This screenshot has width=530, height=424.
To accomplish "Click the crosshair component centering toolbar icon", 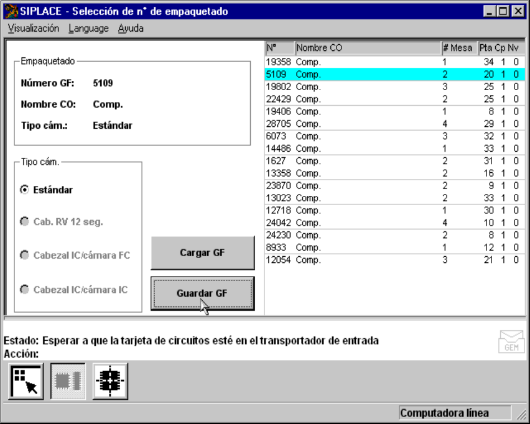I will pos(110,381).
